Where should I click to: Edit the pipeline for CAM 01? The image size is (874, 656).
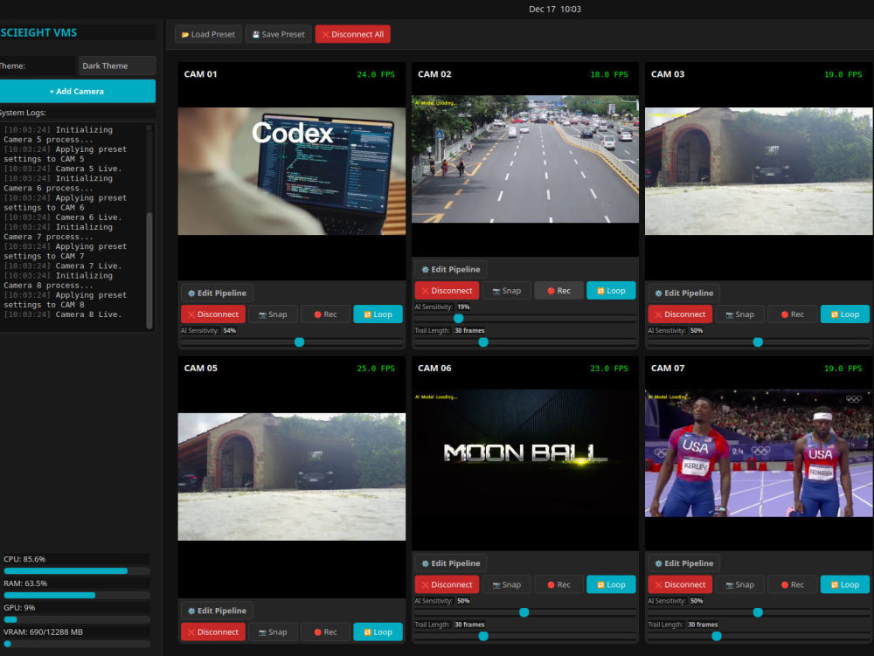pos(218,293)
